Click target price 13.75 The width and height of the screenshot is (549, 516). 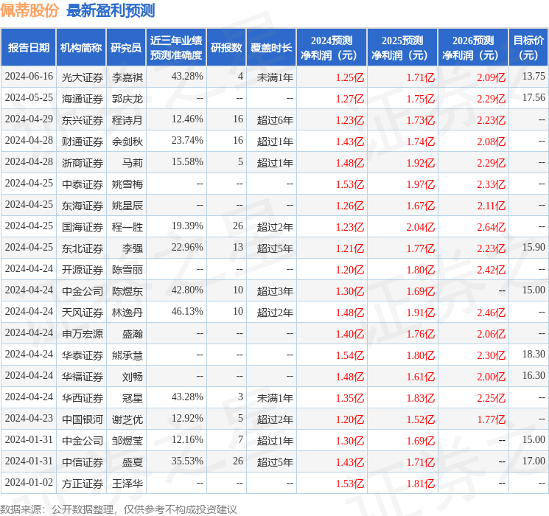(534, 76)
